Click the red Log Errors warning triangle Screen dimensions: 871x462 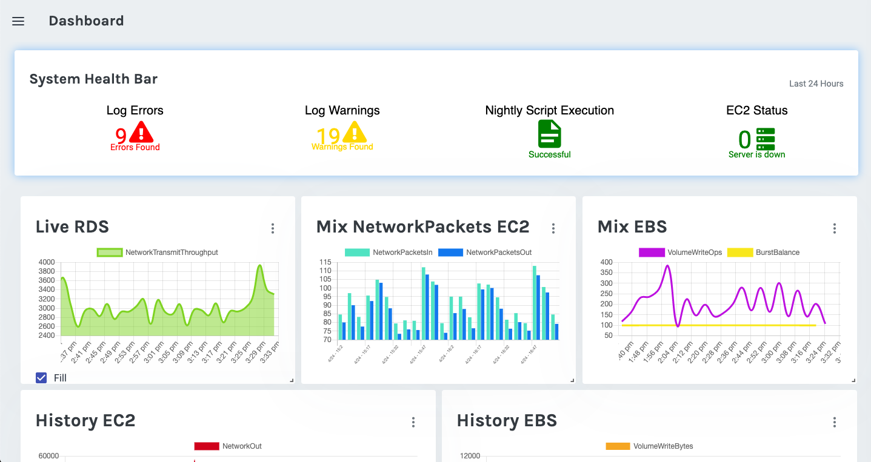[141, 132]
